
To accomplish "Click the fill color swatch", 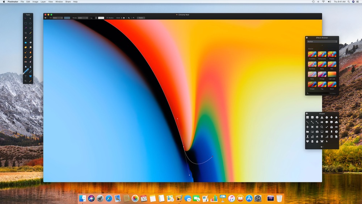I will click(67, 18).
